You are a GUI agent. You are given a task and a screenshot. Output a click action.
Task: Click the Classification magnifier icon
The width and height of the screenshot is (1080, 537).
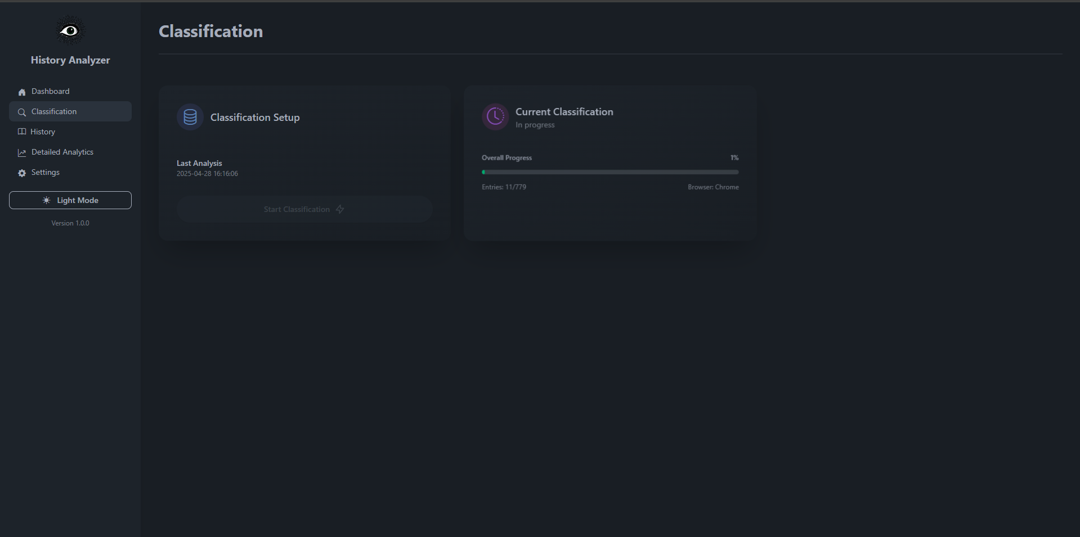[x=22, y=112]
